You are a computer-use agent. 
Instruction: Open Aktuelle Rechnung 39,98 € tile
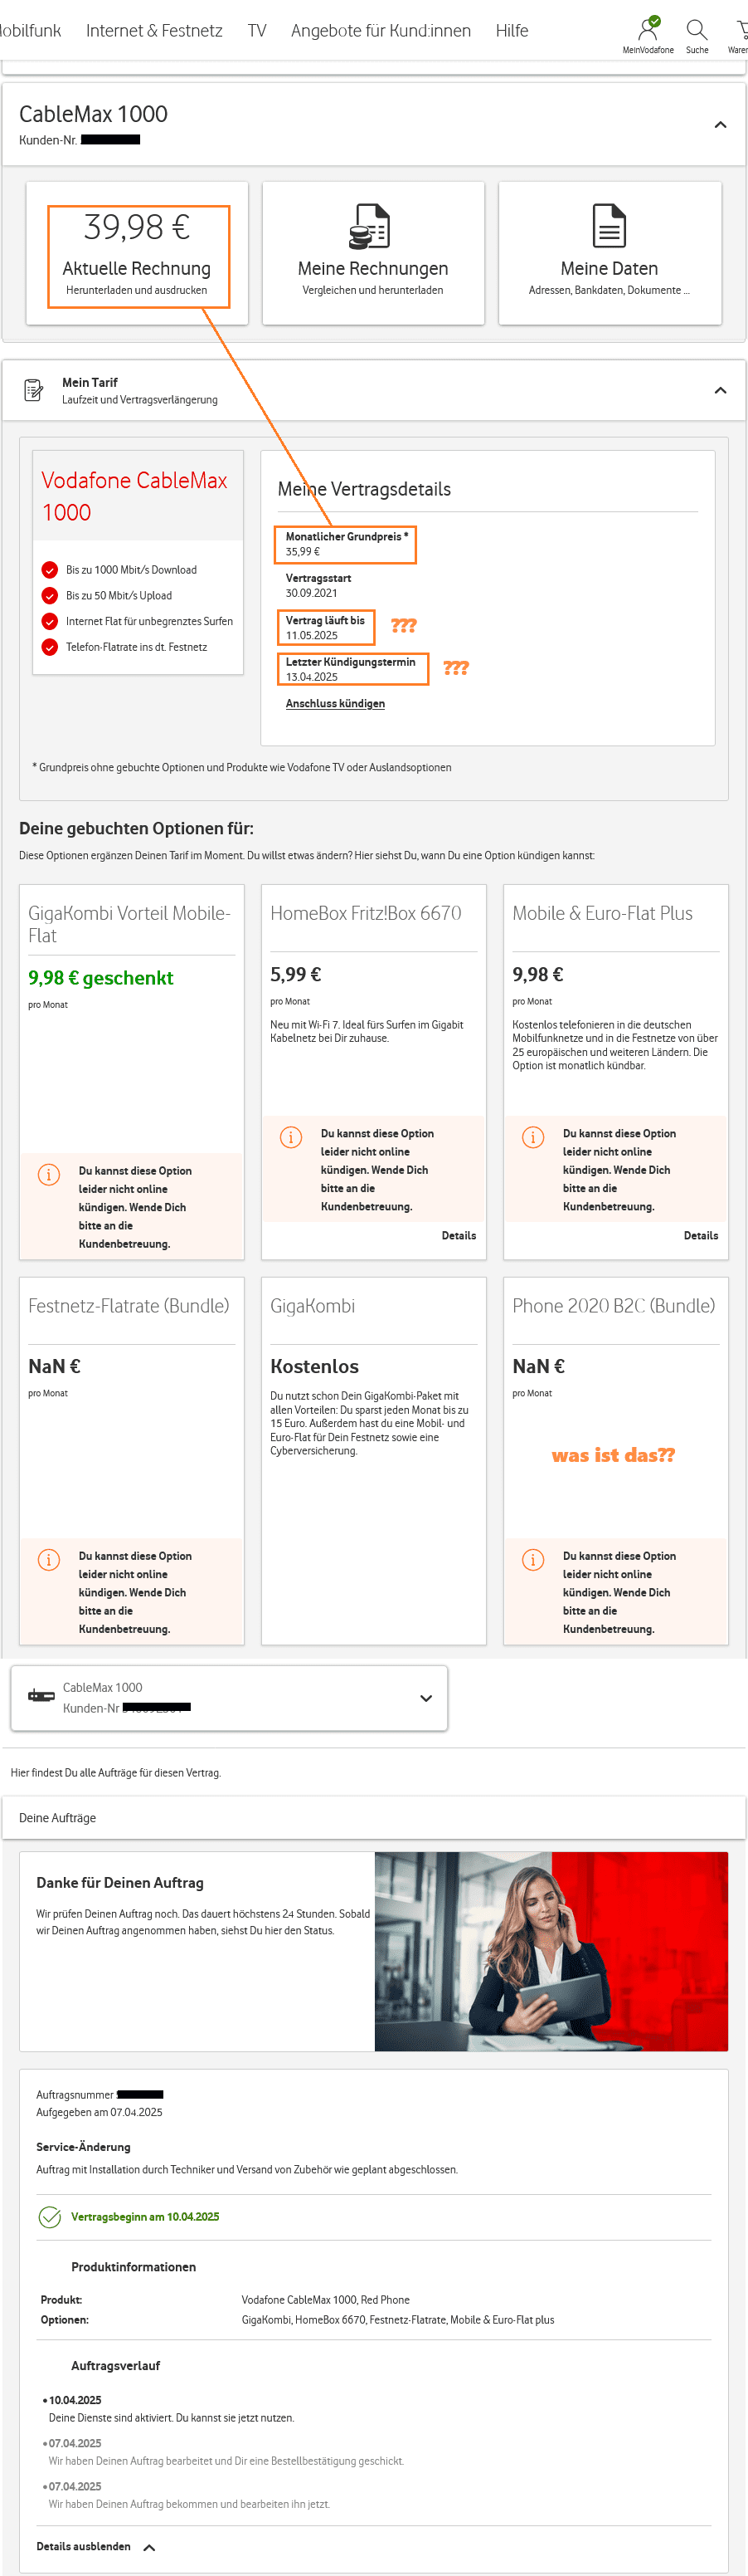point(138,254)
